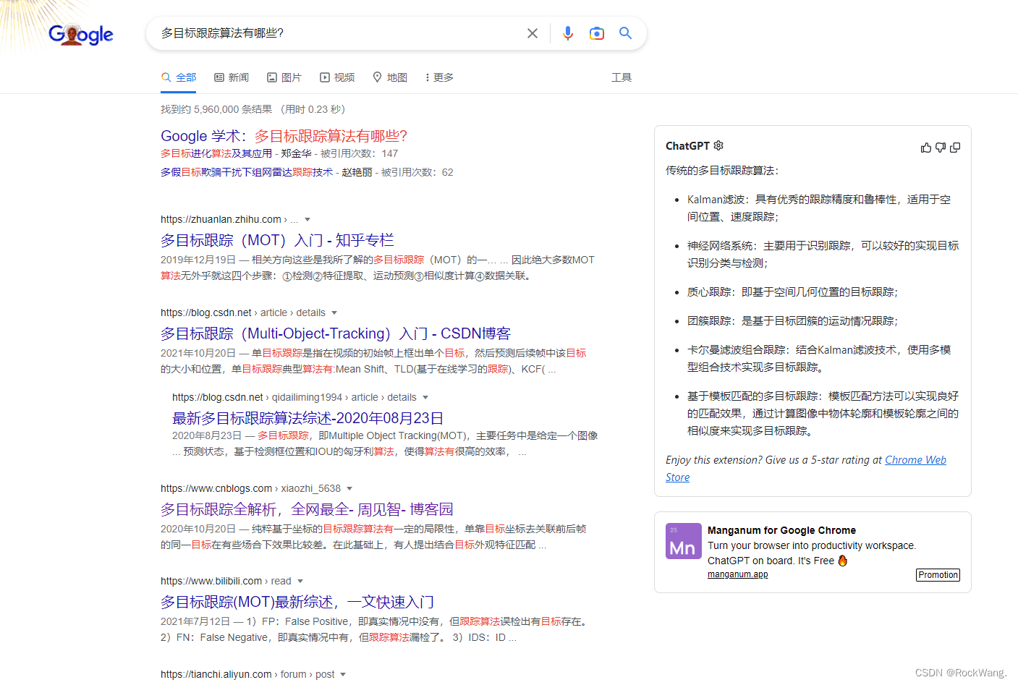Open 多目标跟踪（MOT）入门 - 知乎专栏 result
The height and width of the screenshot is (685, 1018).
coord(277,240)
